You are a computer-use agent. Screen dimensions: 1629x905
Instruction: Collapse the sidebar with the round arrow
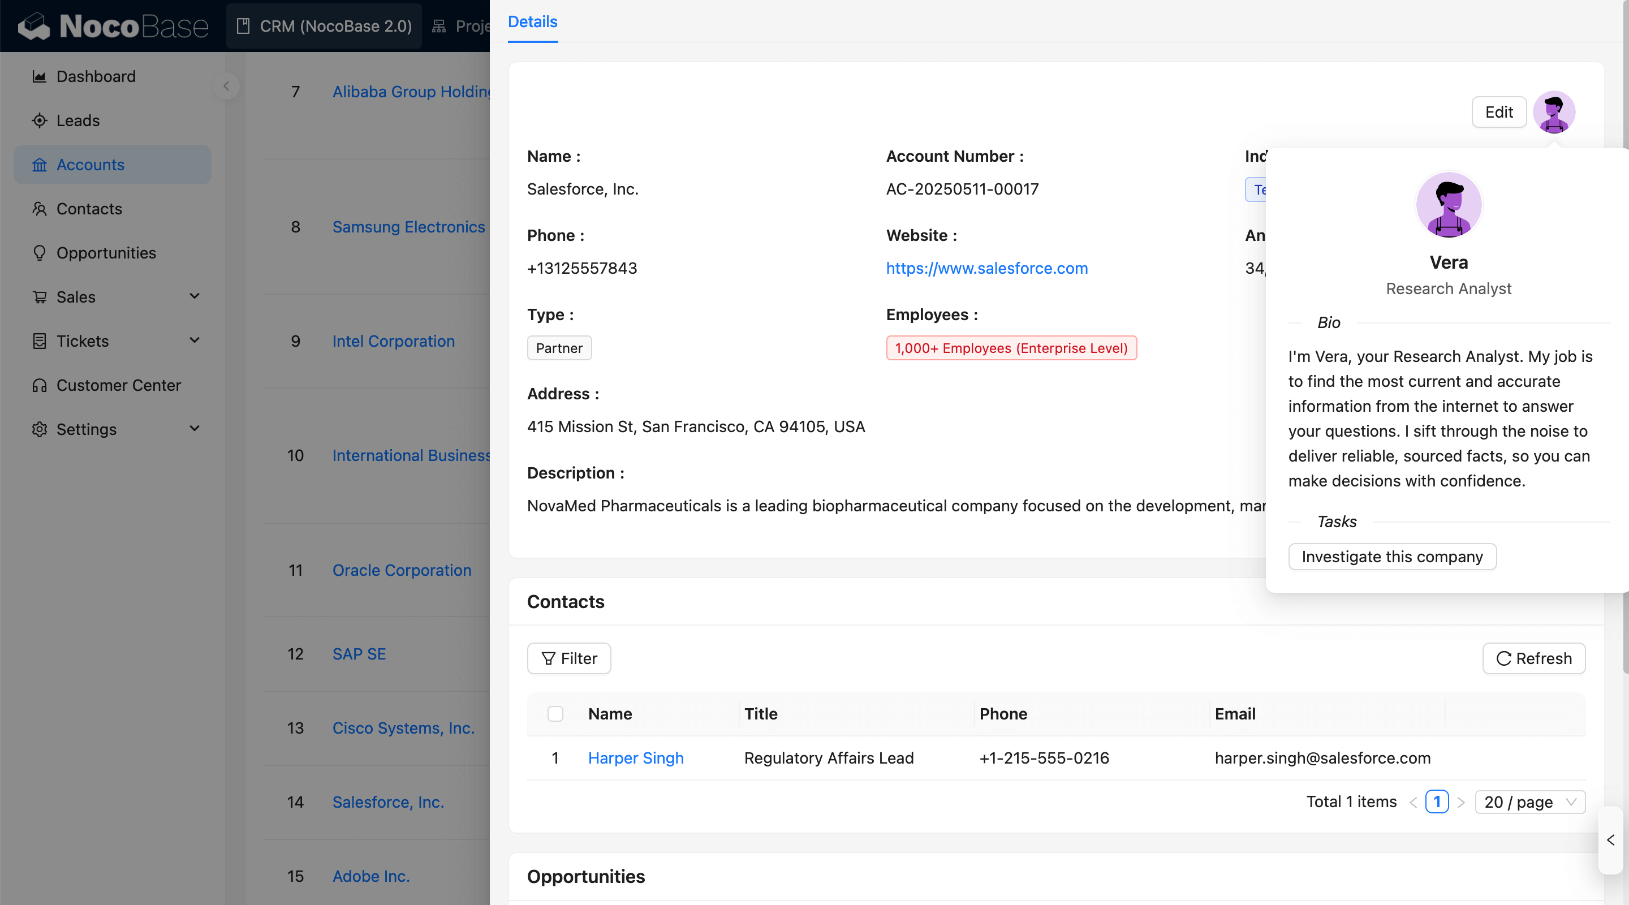226,86
